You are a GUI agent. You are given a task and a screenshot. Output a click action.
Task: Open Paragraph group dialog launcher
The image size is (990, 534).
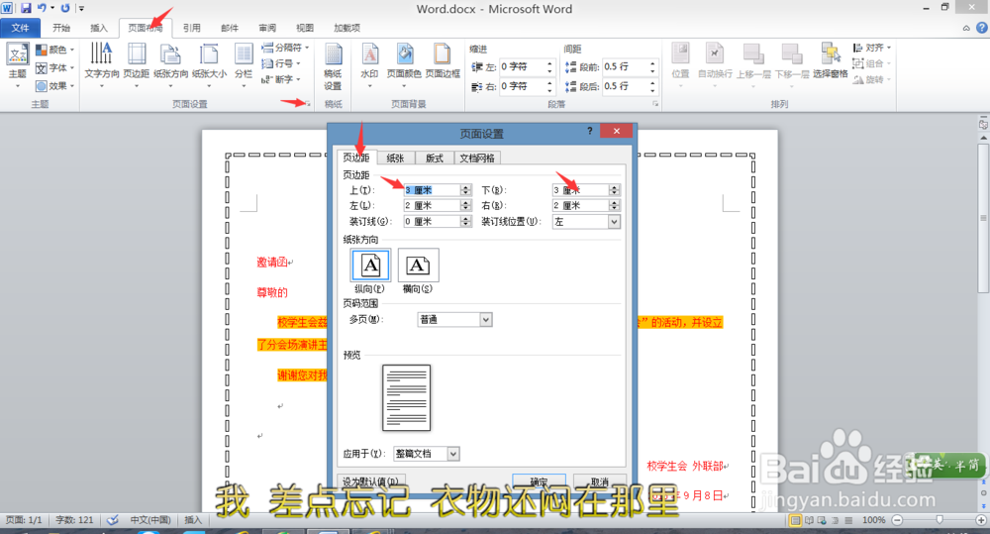point(655,104)
